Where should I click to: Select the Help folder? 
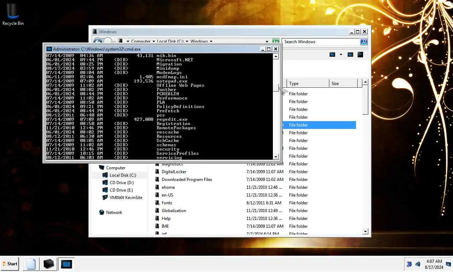click(166, 219)
